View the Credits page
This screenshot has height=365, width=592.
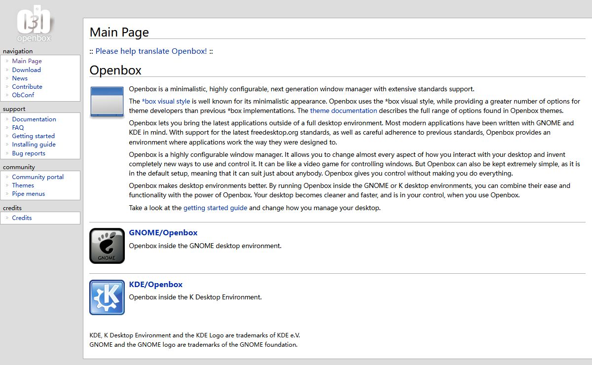22,218
